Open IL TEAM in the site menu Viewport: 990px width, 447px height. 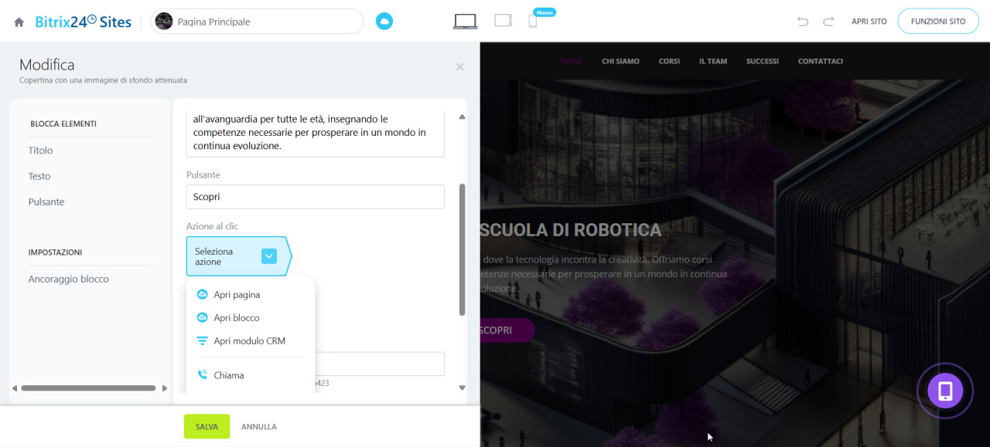click(713, 61)
